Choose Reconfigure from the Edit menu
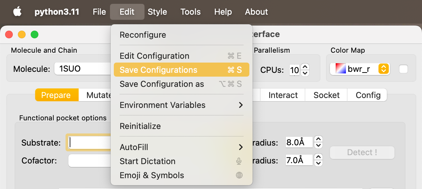422x189 pixels. (181, 35)
